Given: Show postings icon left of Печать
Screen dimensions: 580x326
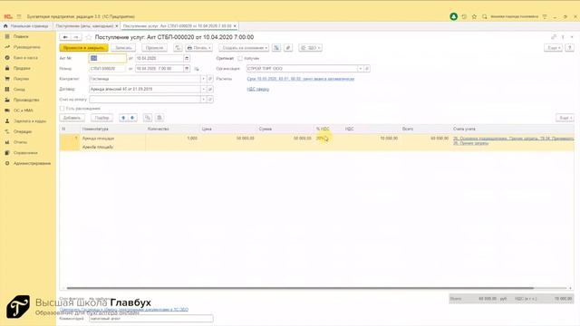Looking at the screenshot, I should coord(178,48).
